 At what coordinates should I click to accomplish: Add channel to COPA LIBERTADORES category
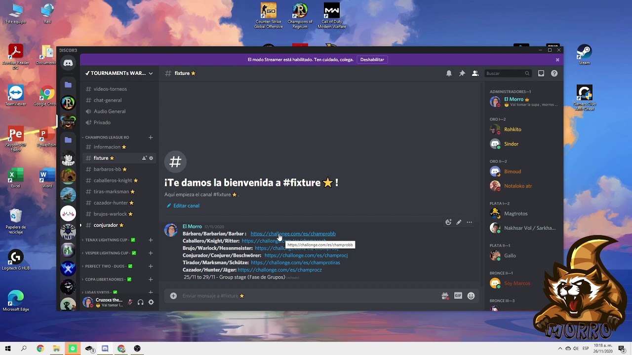click(151, 280)
